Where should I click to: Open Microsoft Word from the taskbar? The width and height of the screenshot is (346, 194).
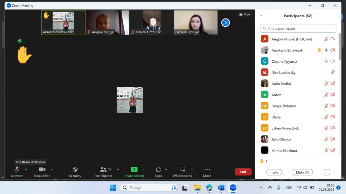[221, 188]
